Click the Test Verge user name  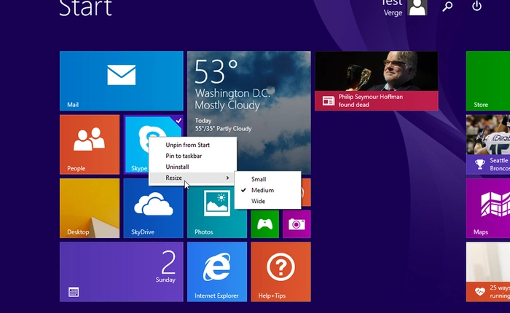pos(393,7)
